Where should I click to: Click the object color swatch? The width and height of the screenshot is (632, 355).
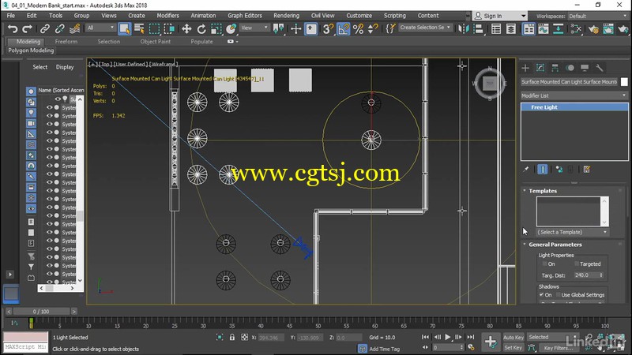(x=624, y=82)
